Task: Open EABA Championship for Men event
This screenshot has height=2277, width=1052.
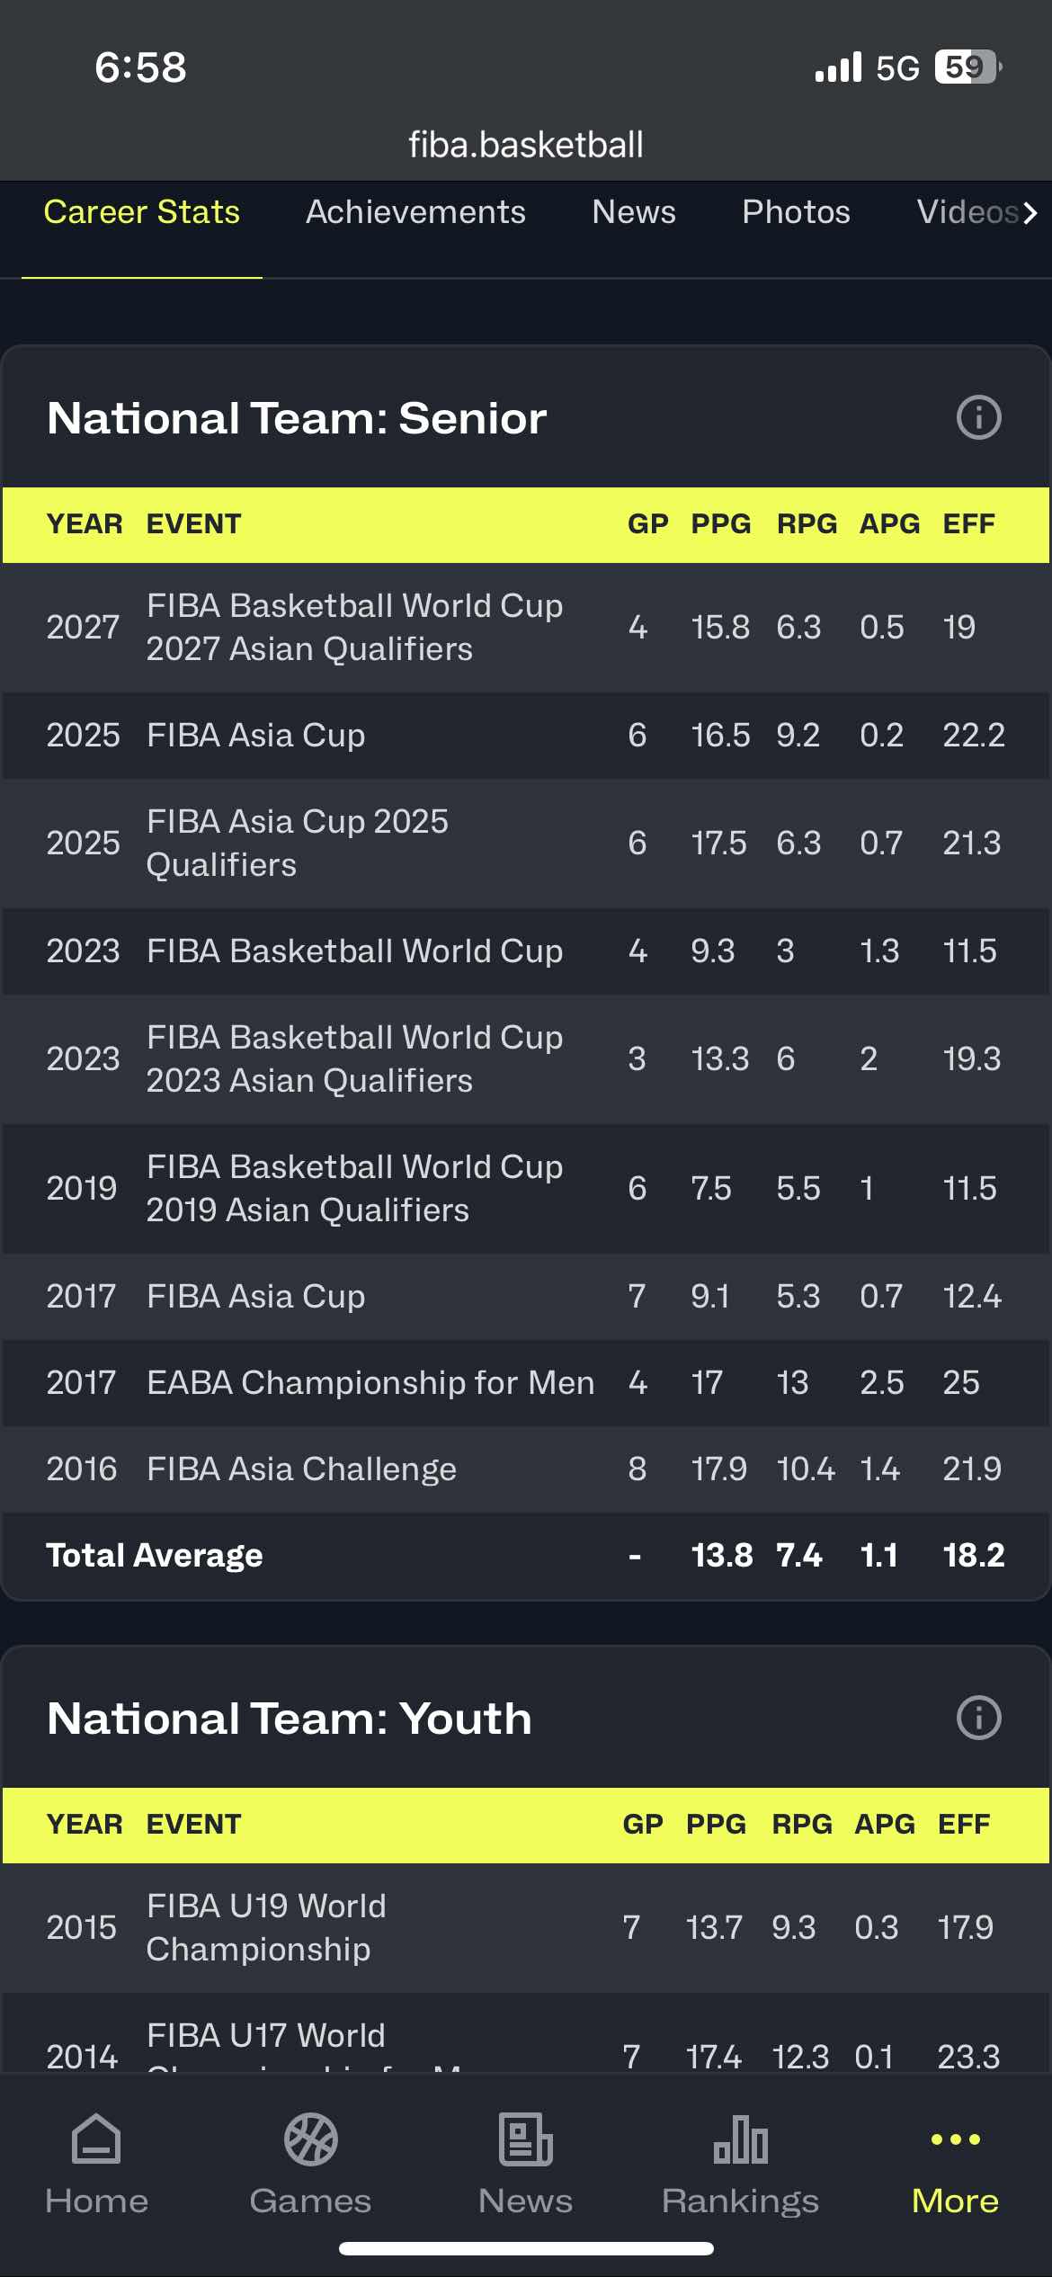Action: coord(370,1383)
